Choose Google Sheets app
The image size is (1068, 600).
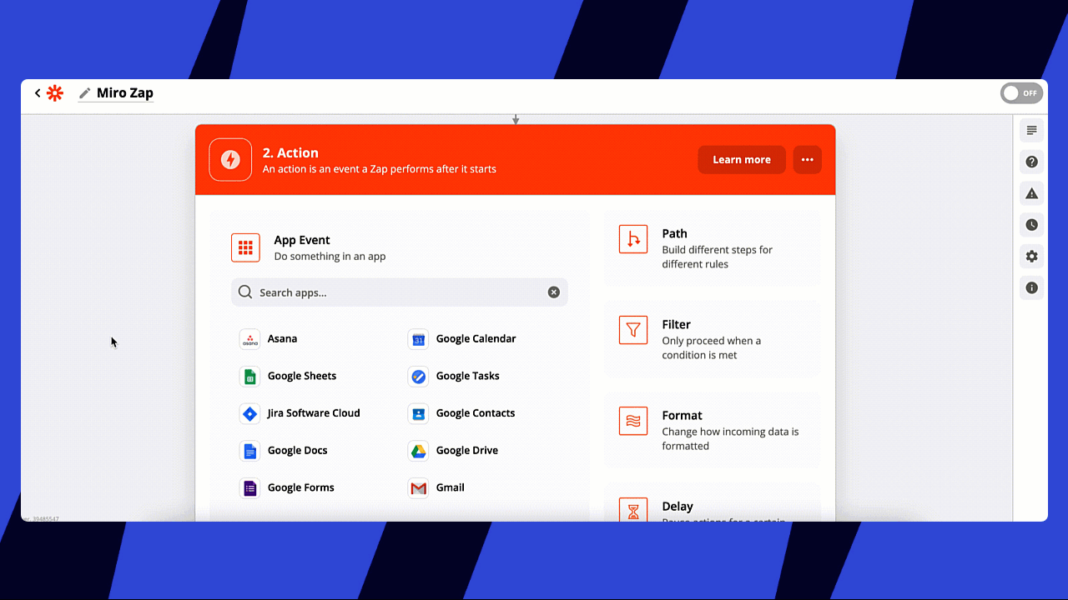point(301,376)
